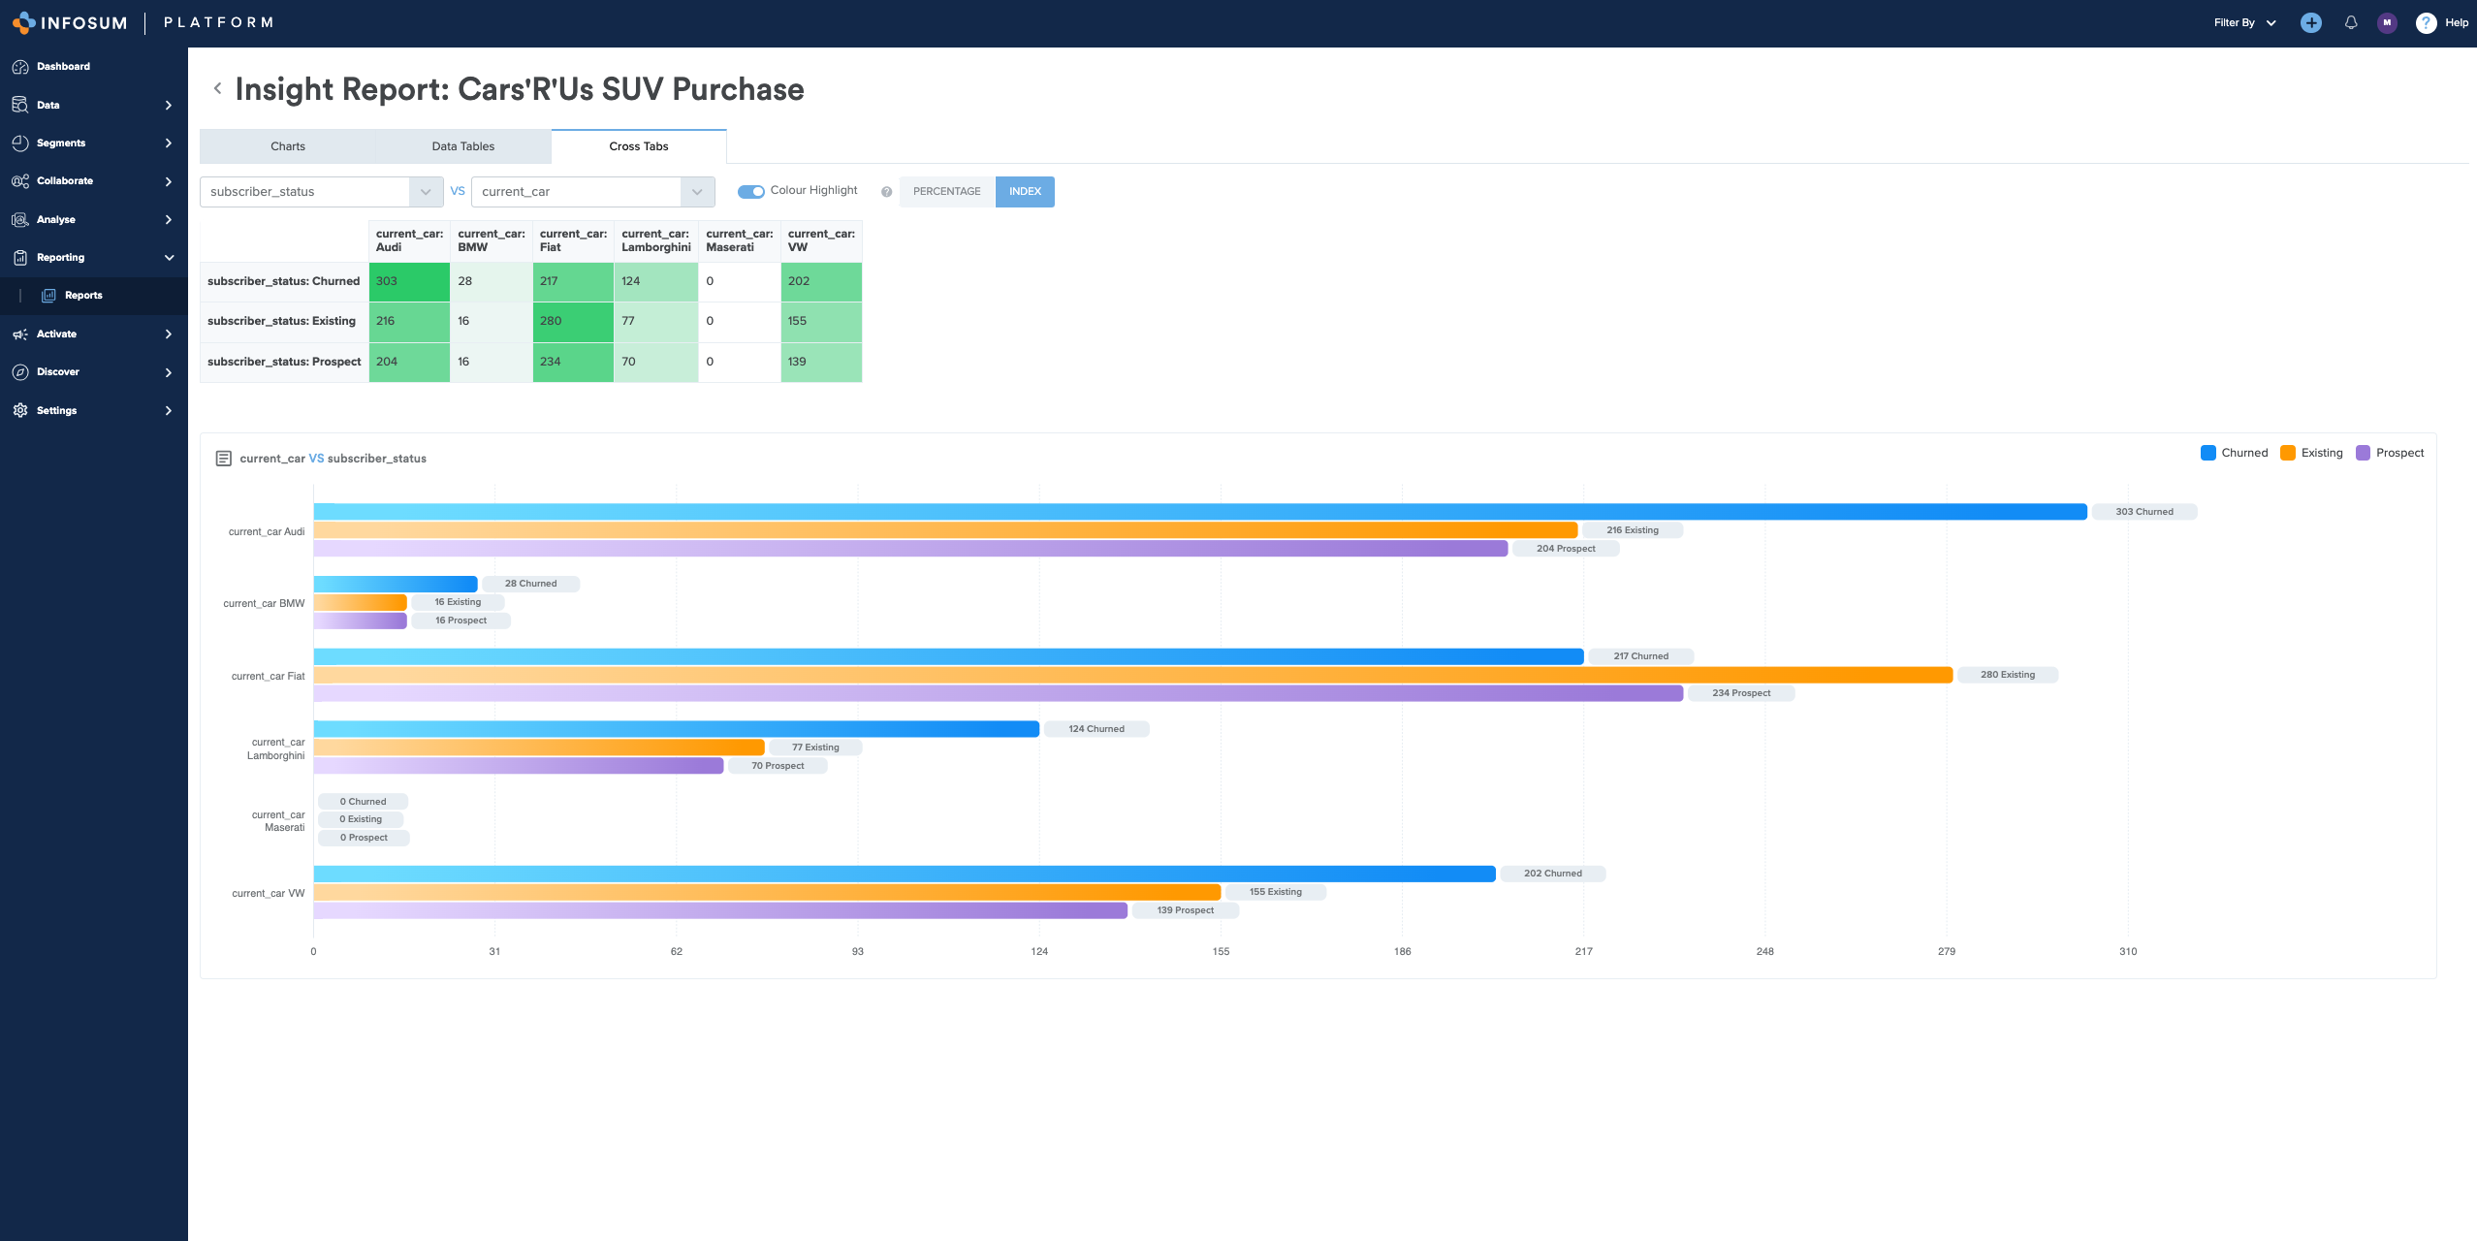2477x1241 pixels.
Task: Click the Collaborate sidebar icon
Action: tap(20, 181)
